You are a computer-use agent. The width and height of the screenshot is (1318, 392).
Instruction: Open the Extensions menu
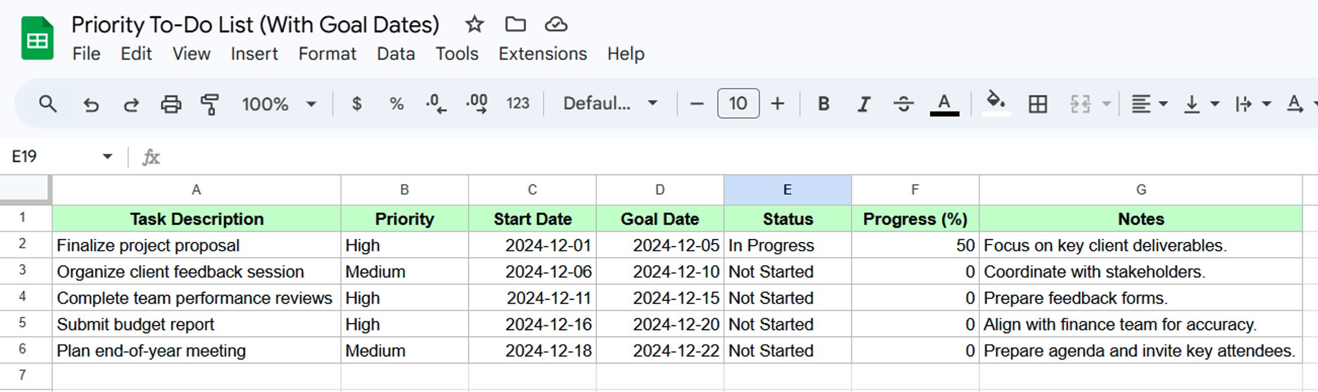[542, 54]
